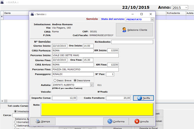This screenshot has height=129, width=194.
Task: Click the Intestazione name Andrea Romano
Action: click(x=62, y=24)
